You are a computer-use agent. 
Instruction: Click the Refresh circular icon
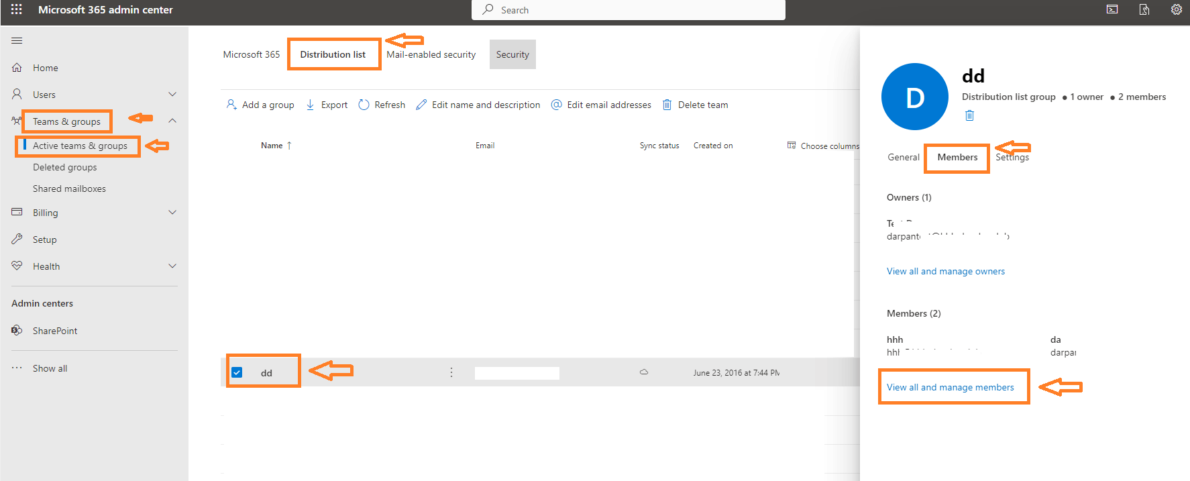tap(364, 105)
